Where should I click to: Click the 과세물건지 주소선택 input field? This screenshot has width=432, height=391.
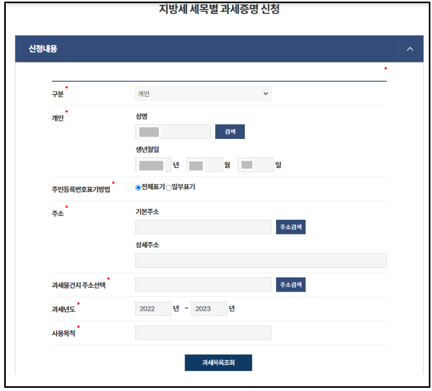click(x=204, y=285)
